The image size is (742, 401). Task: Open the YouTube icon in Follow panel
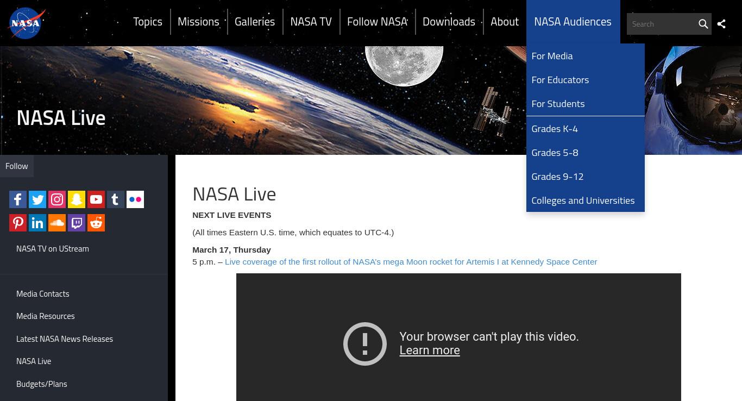[96, 199]
